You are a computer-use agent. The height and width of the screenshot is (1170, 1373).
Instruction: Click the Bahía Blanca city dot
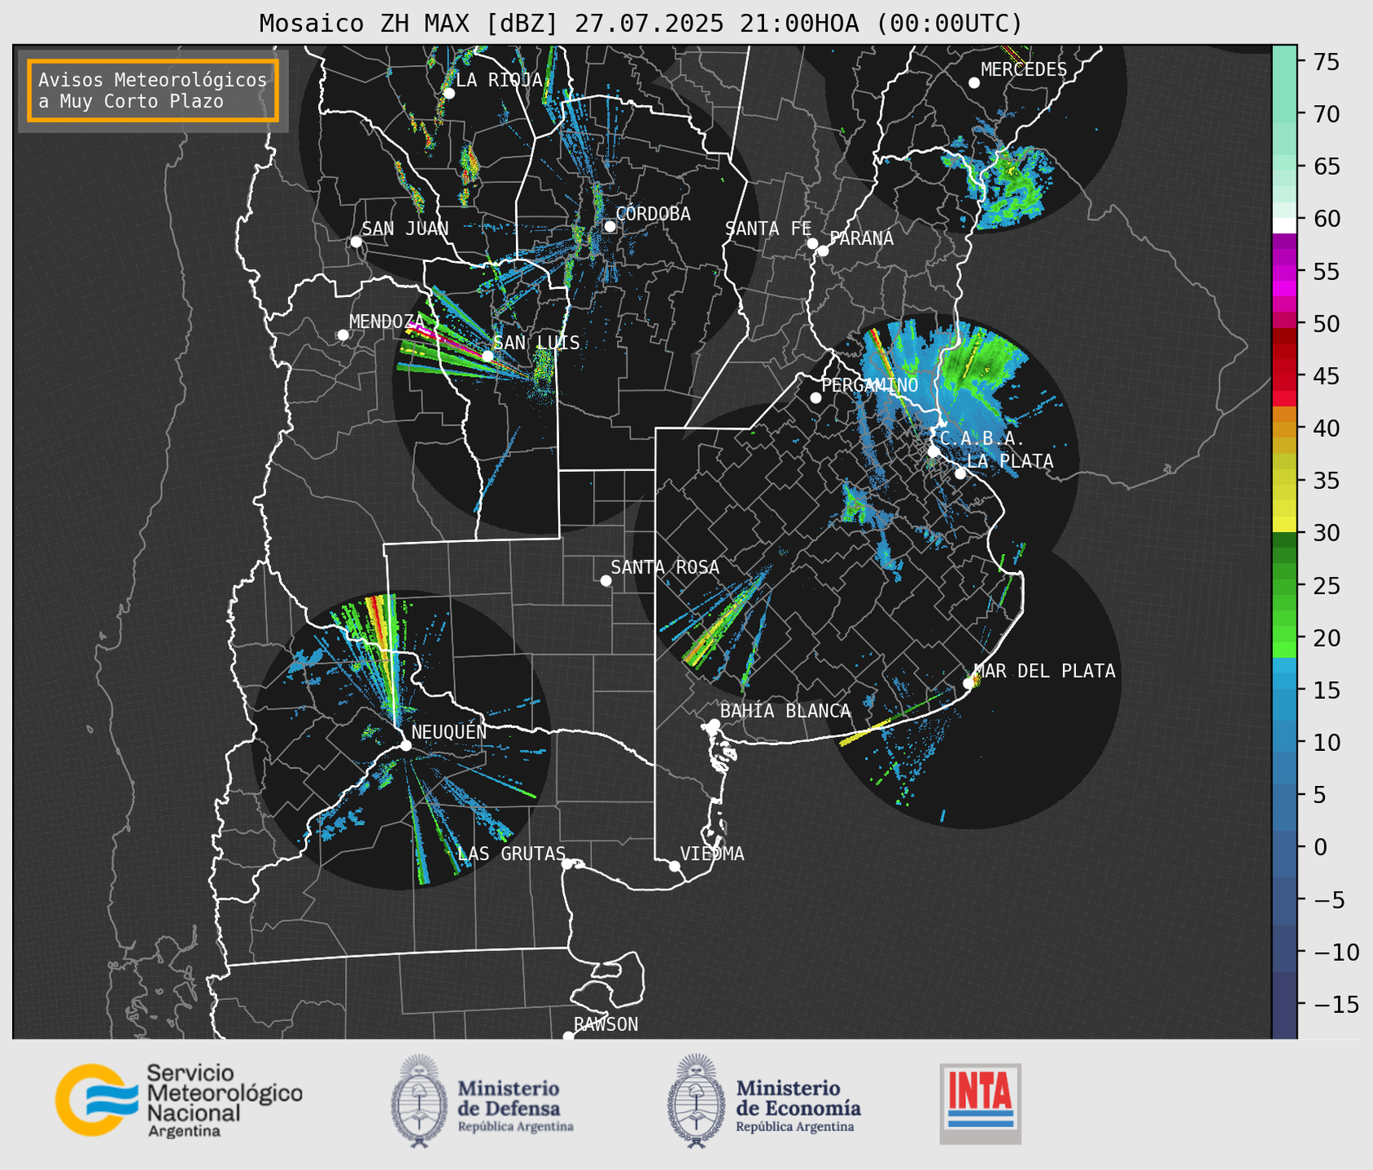[x=714, y=724]
